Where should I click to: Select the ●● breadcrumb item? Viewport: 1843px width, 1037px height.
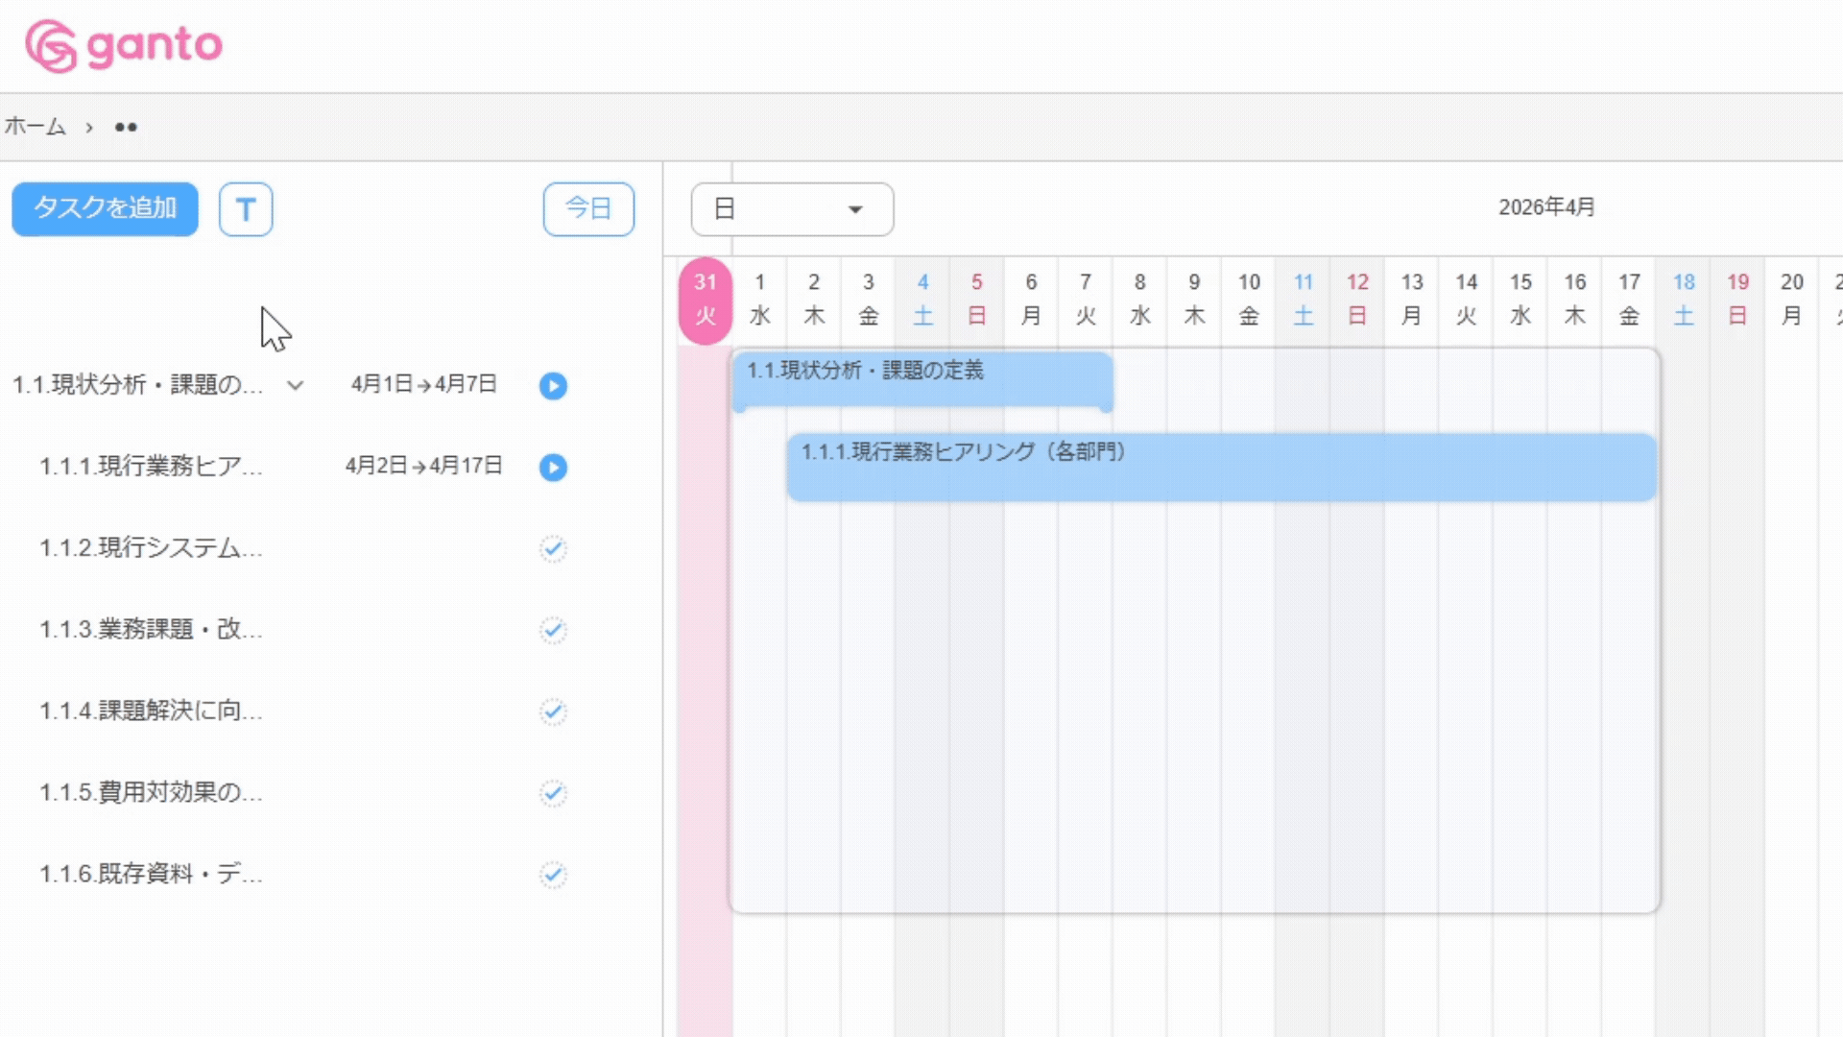[126, 126]
